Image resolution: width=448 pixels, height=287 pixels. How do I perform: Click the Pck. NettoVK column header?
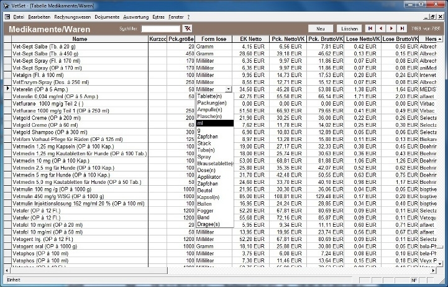click(288, 39)
